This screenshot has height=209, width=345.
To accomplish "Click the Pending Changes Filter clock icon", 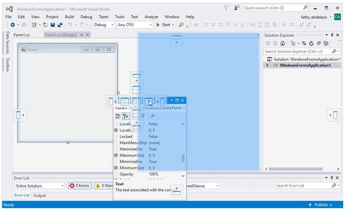I will click(x=293, y=43).
